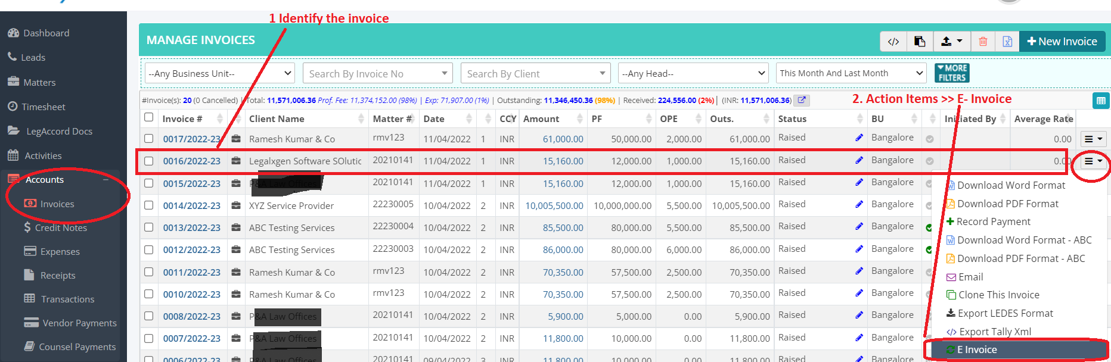1111x362 pixels.
Task: Click the Excel export icon
Action: coord(1007,42)
